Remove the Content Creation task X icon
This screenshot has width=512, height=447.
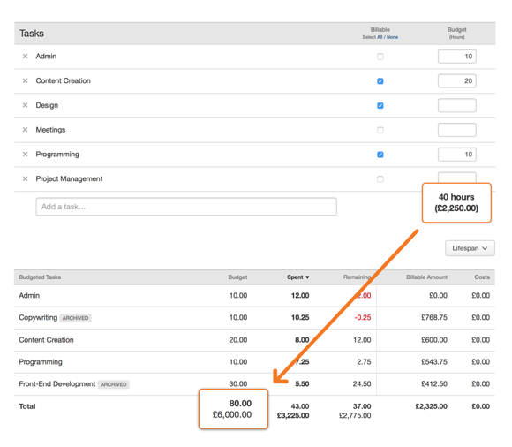[25, 80]
